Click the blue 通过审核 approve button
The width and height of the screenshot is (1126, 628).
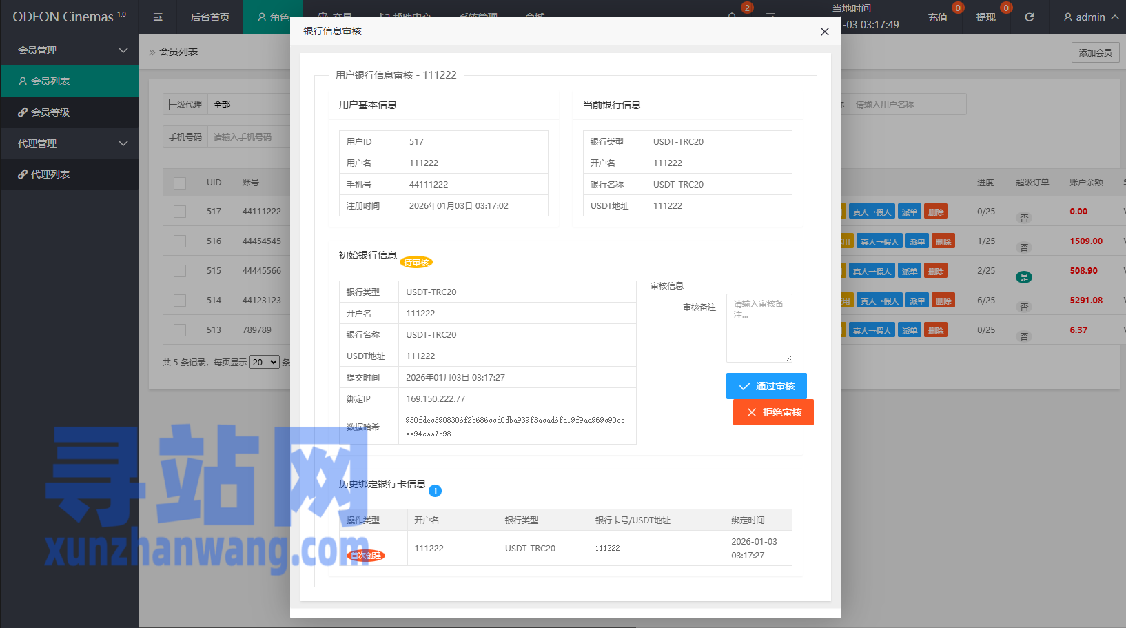tap(766, 386)
